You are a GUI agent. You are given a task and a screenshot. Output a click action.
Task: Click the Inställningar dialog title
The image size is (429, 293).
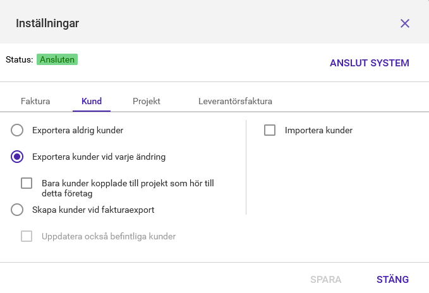47,23
